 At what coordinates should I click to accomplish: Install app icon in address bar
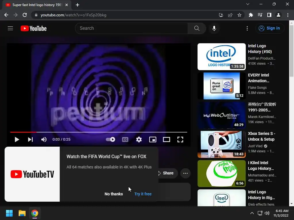pos(221,15)
